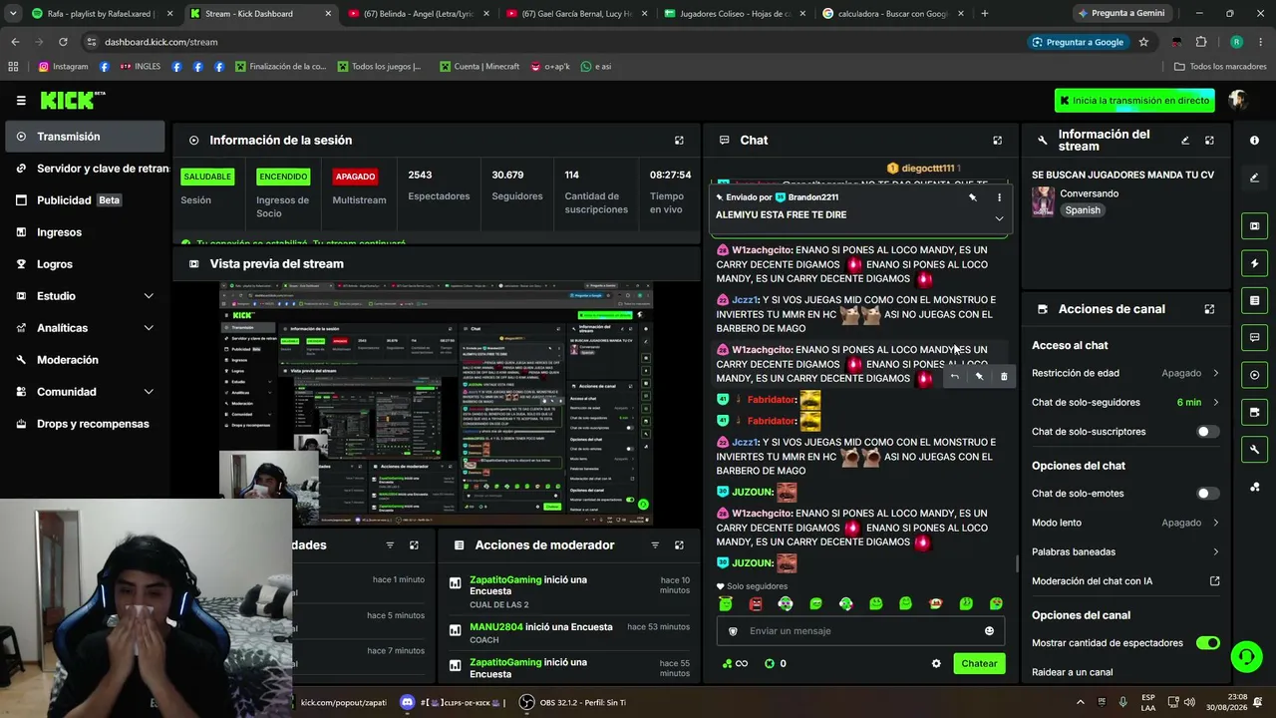Open the Ingresos page
This screenshot has height=718, width=1276.
click(x=85, y=232)
